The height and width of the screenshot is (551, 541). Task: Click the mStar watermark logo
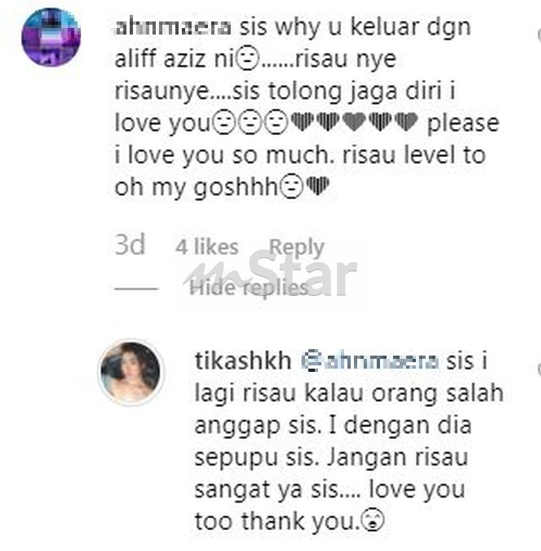coord(271,274)
